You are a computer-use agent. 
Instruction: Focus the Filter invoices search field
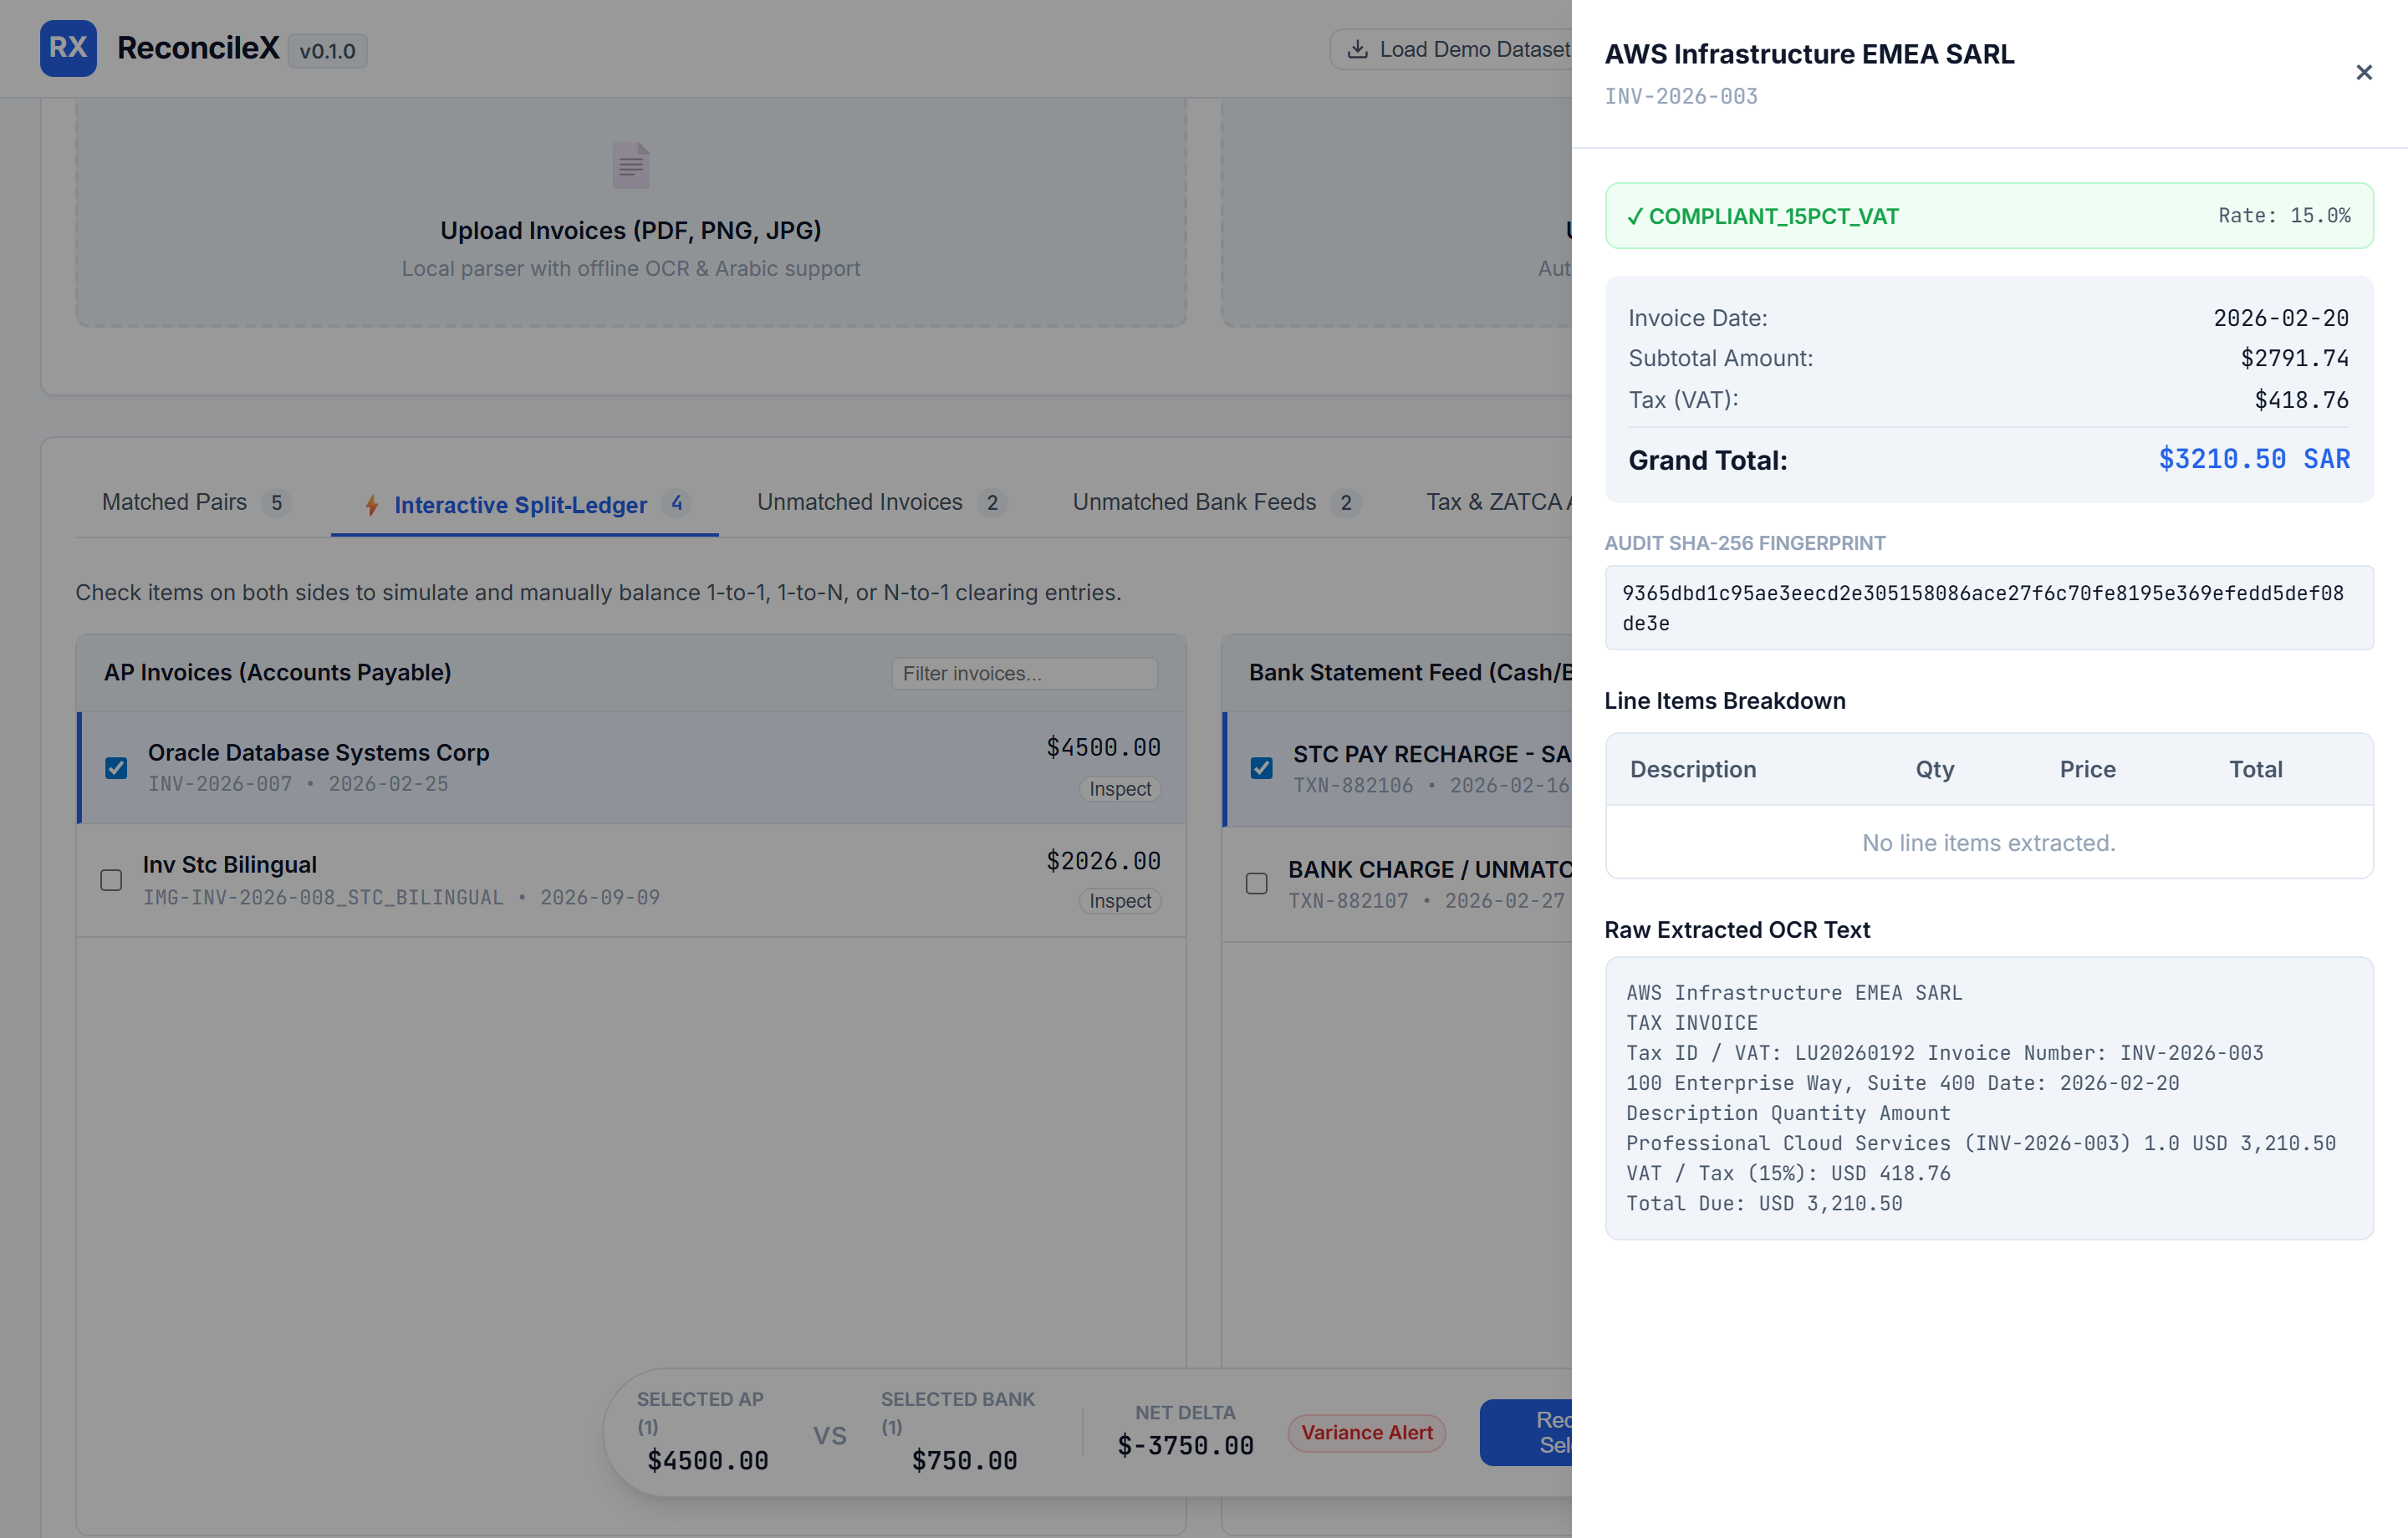click(1024, 673)
